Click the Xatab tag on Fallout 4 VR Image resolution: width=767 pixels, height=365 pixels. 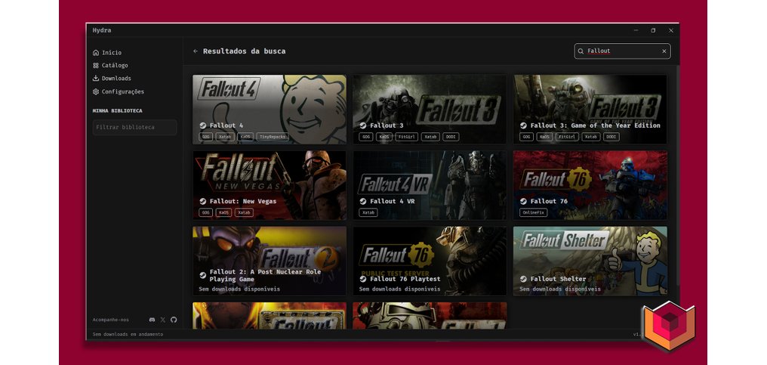tap(368, 212)
